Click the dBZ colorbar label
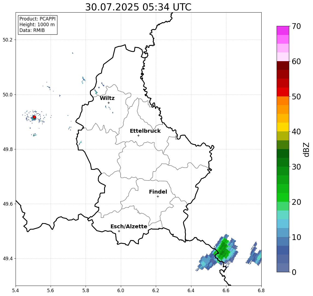This screenshot has height=296, width=313. (306, 149)
